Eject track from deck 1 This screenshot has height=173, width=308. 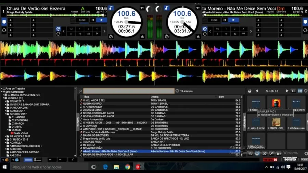(142, 37)
